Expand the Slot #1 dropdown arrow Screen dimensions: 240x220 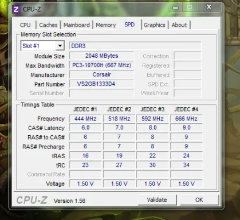[60, 46]
